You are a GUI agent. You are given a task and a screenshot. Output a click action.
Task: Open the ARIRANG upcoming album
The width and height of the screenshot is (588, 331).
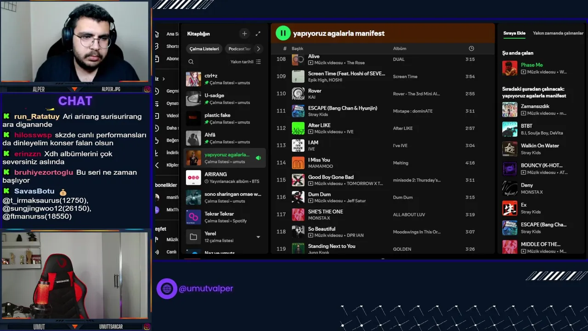point(225,177)
